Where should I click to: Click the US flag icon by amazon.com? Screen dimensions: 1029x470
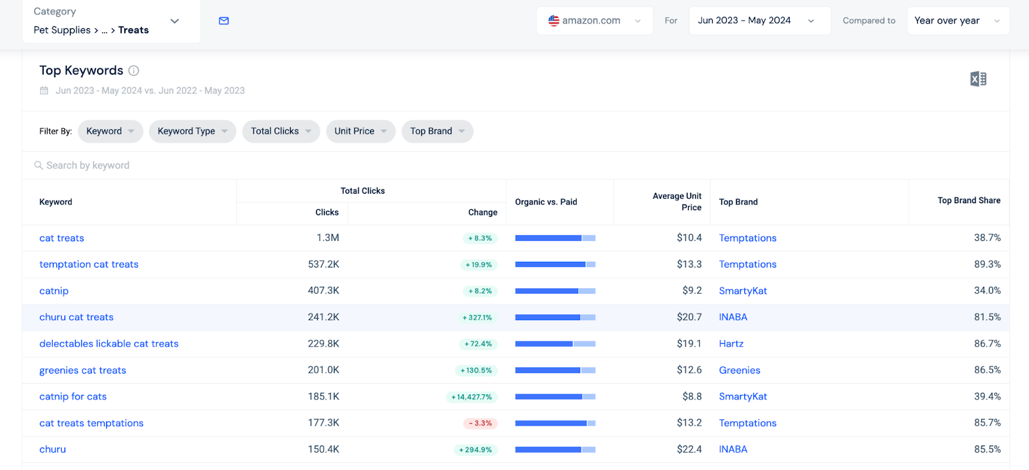553,21
